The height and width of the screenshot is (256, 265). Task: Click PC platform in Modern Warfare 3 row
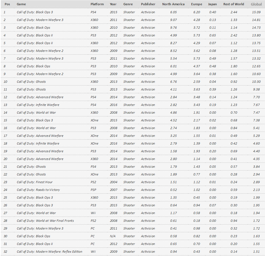coord(93,228)
